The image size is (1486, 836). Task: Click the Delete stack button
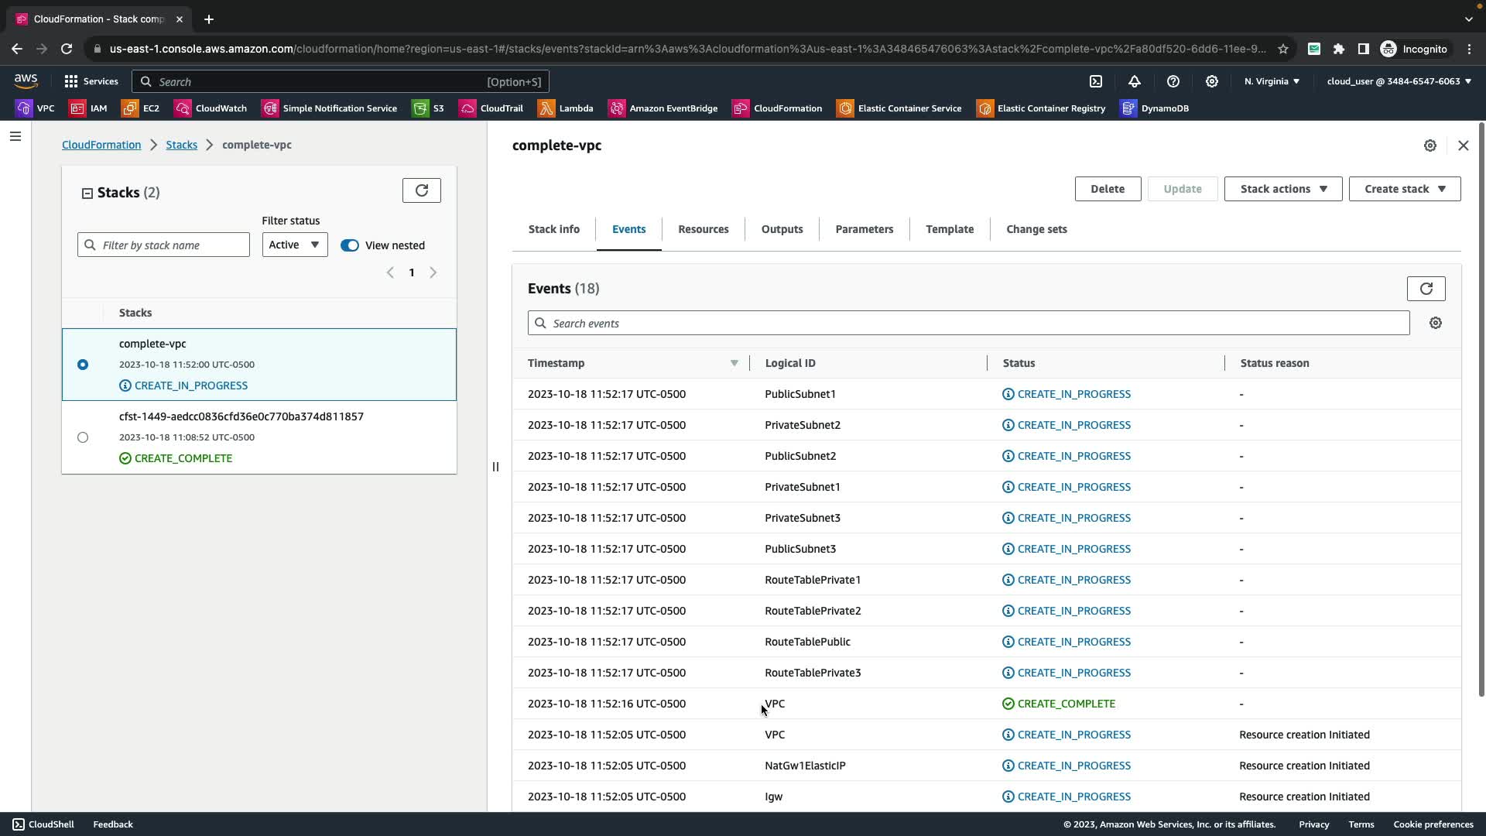[x=1107, y=189]
